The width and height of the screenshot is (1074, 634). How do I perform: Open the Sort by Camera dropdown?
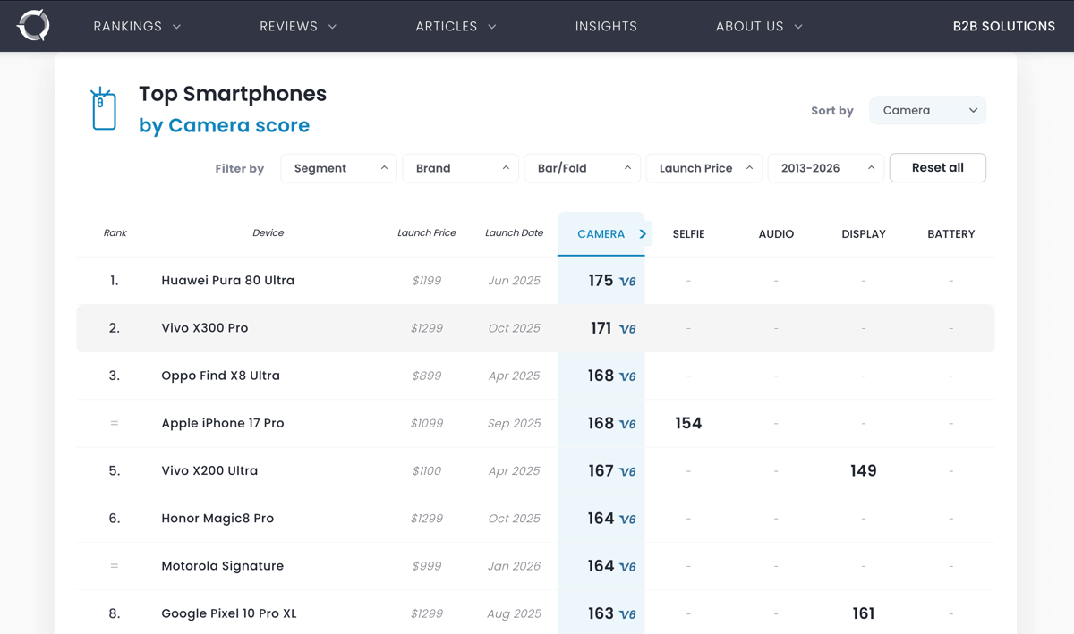927,110
